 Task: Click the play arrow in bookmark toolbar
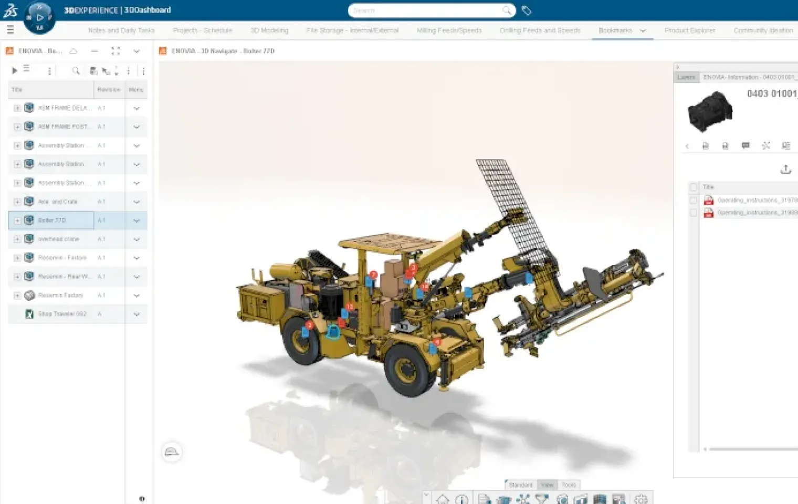[x=15, y=70]
